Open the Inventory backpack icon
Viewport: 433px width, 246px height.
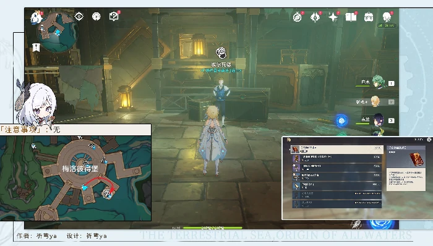click(369, 17)
